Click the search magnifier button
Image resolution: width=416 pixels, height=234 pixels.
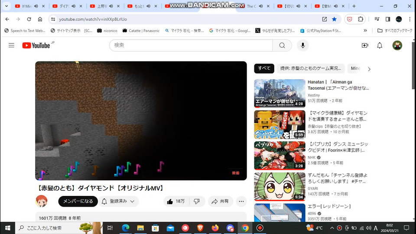click(282, 45)
